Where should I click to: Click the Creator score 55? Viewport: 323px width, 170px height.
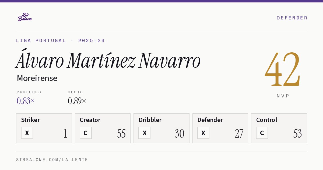click(x=121, y=134)
